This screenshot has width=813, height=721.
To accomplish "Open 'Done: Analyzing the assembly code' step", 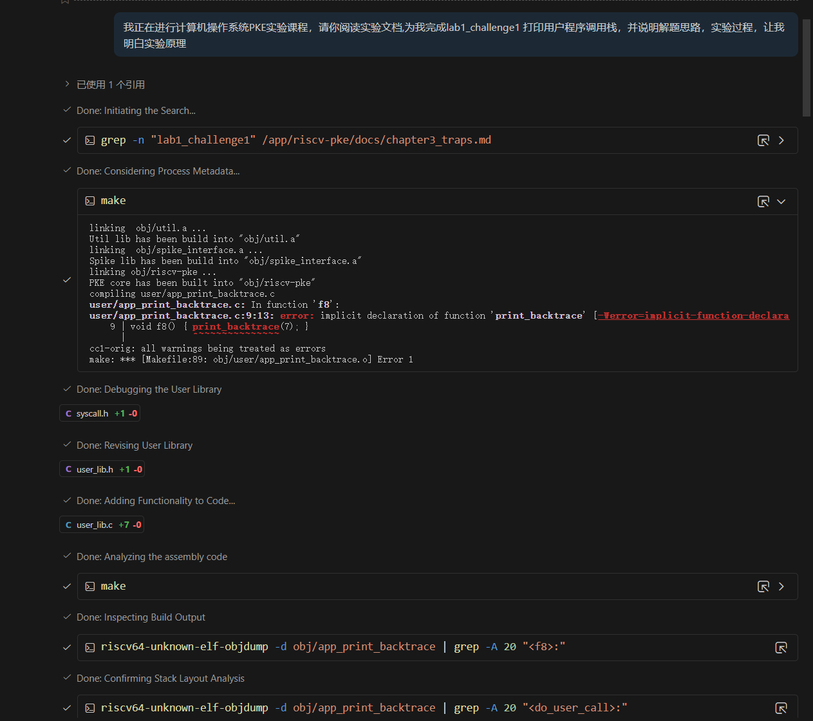I will 152,557.
